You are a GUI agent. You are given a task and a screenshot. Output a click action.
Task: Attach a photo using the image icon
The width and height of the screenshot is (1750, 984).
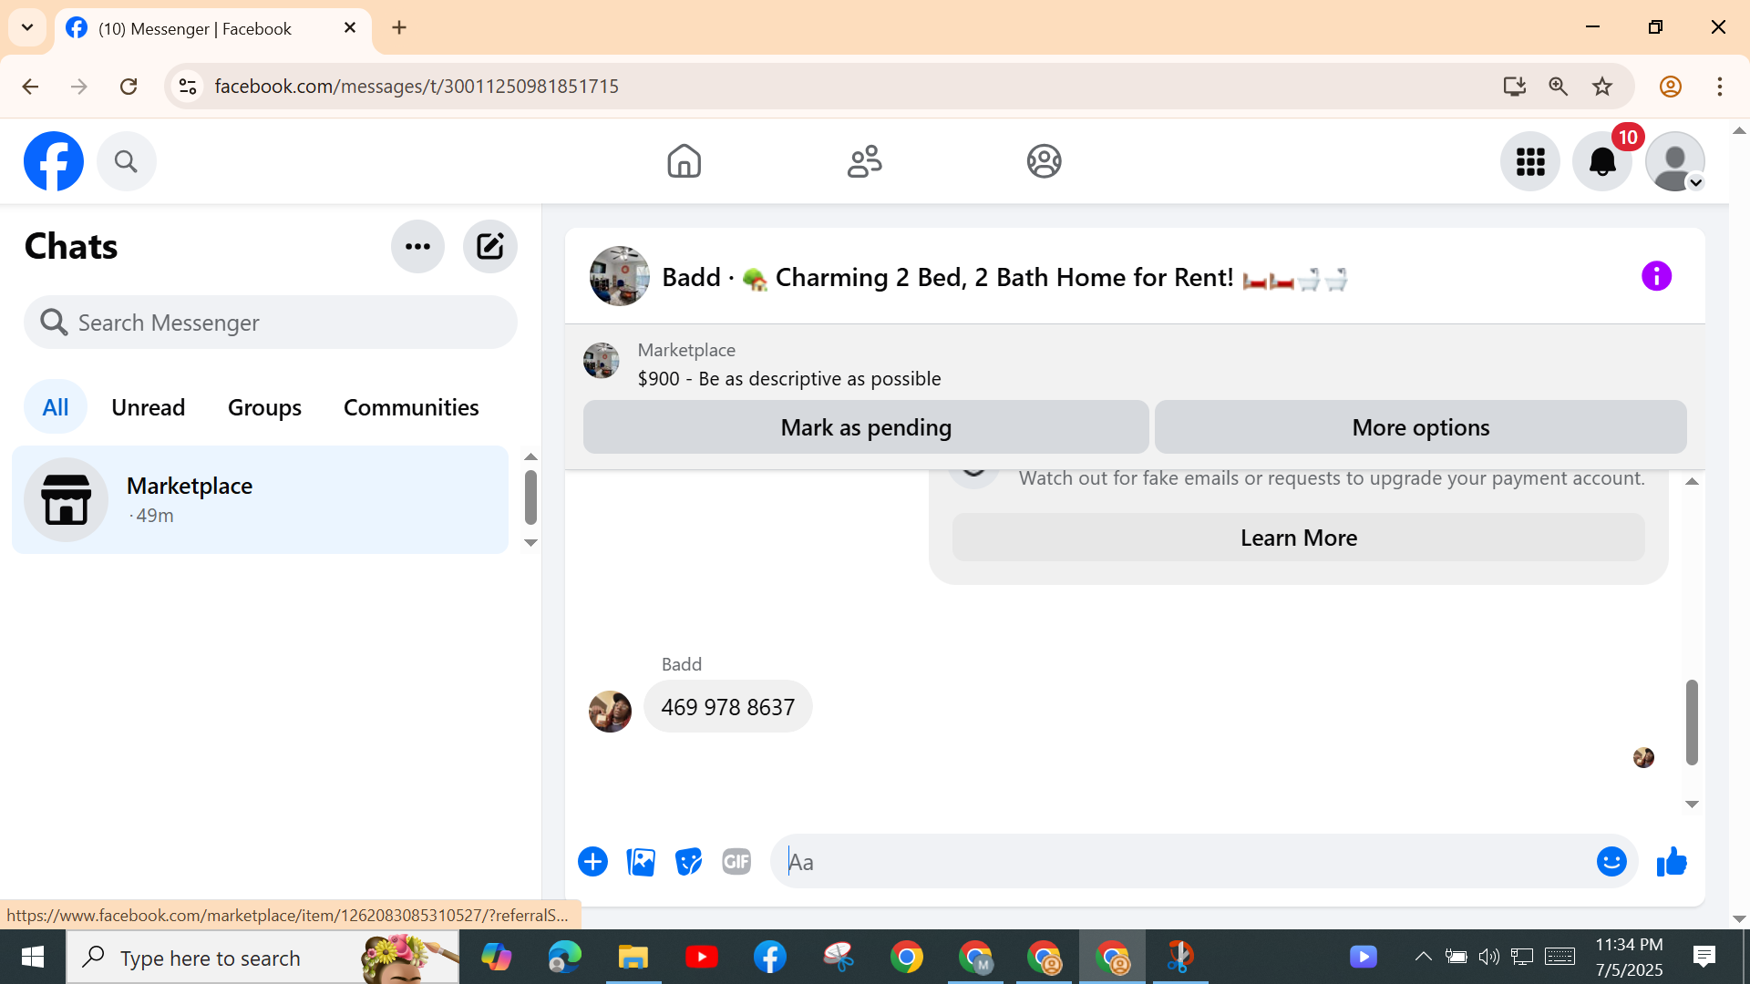(641, 861)
